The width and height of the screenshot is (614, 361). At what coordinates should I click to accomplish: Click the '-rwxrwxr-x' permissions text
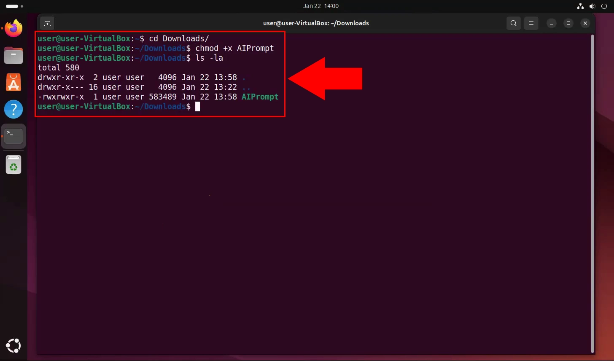pyautogui.click(x=61, y=97)
